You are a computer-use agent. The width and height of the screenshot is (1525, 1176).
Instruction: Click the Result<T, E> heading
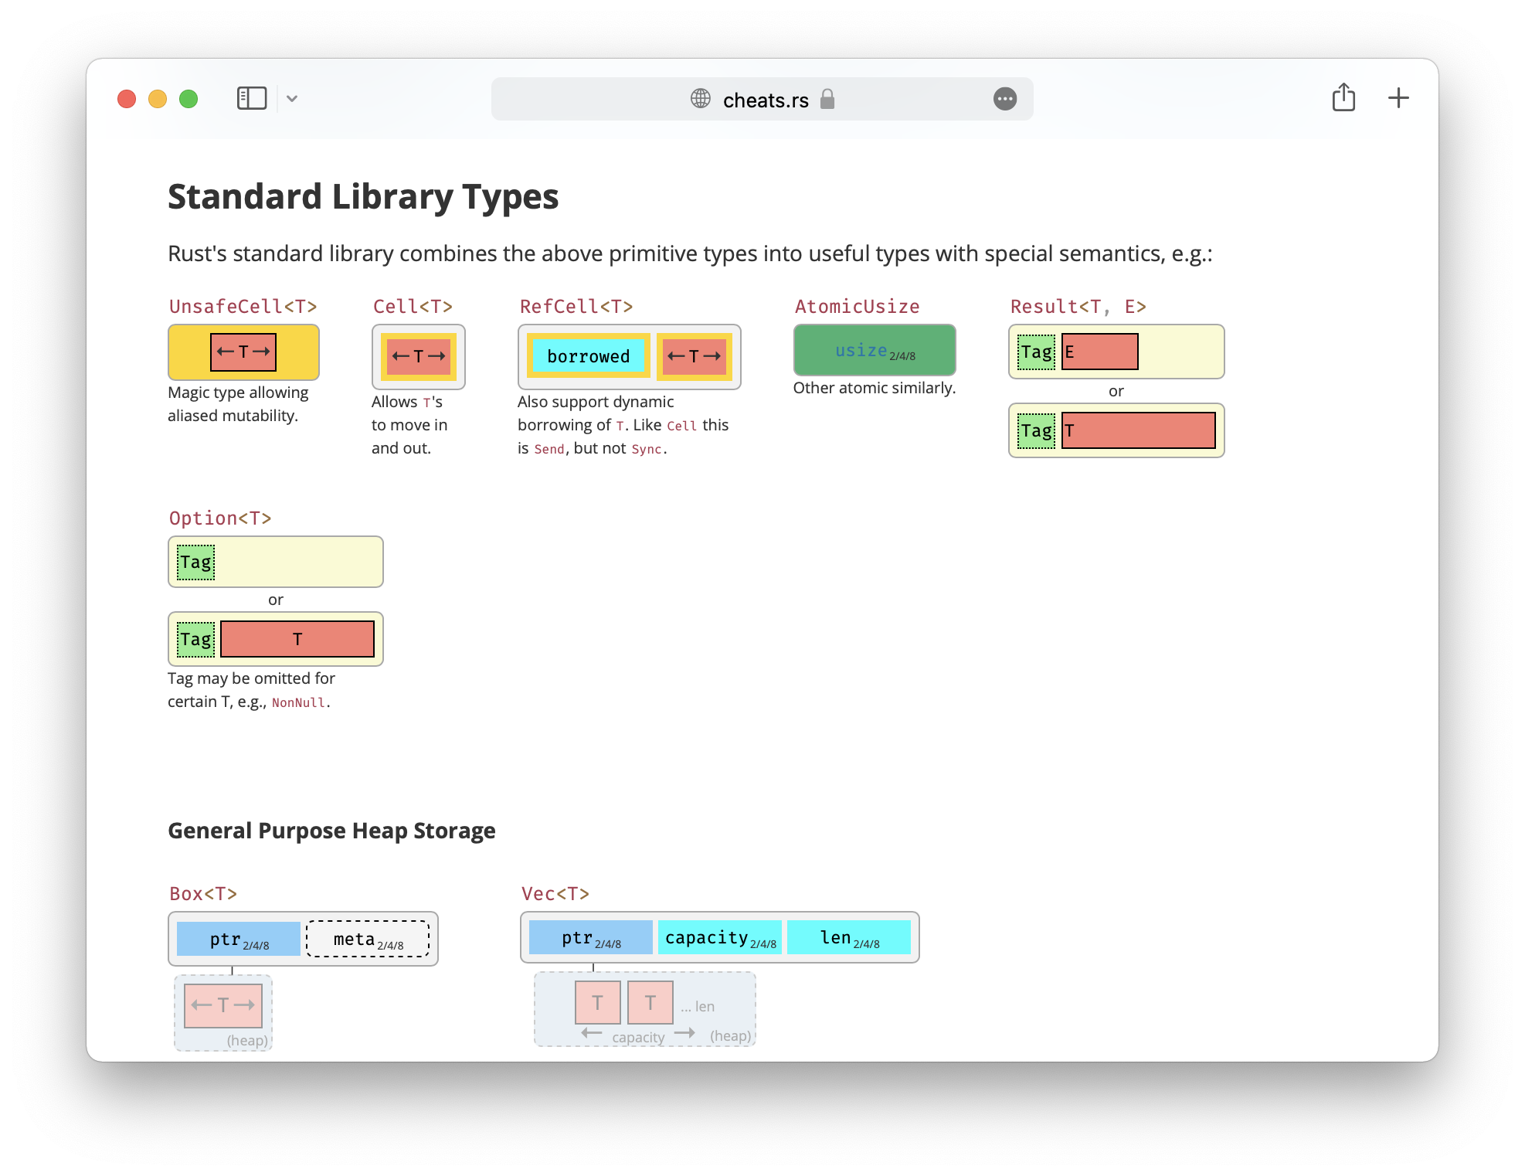[x=1078, y=307]
